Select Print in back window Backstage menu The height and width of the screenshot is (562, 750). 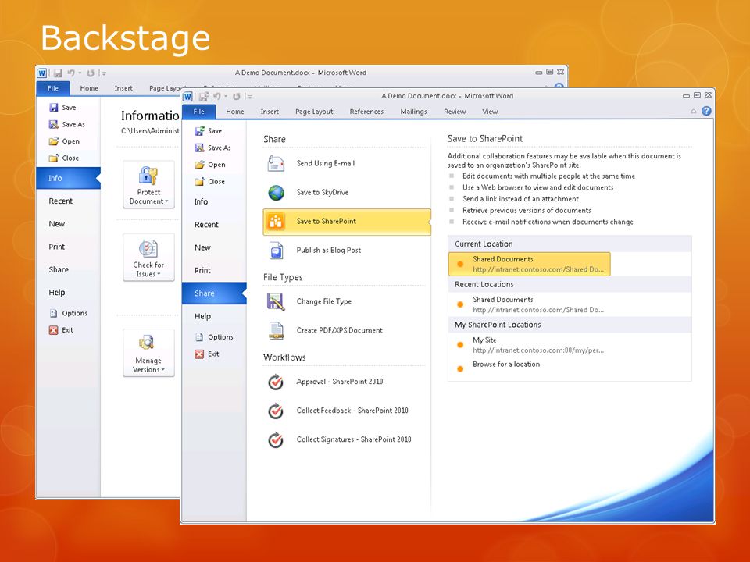pyautogui.click(x=69, y=247)
